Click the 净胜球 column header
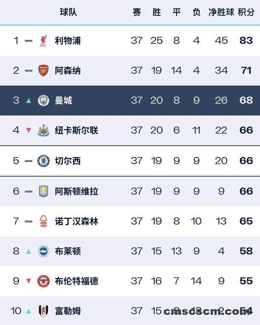Image resolution: width=260 pixels, height=325 pixels. 221,12
